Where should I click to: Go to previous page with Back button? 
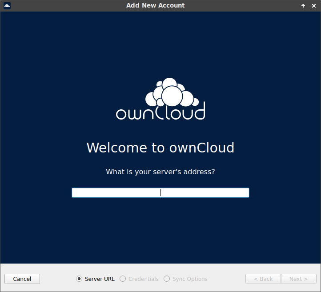(263, 279)
